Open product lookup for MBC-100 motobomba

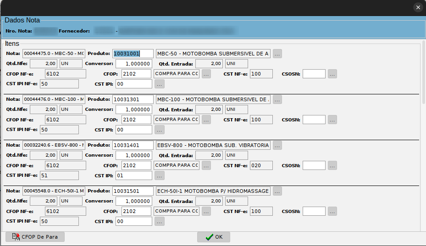[277, 99]
